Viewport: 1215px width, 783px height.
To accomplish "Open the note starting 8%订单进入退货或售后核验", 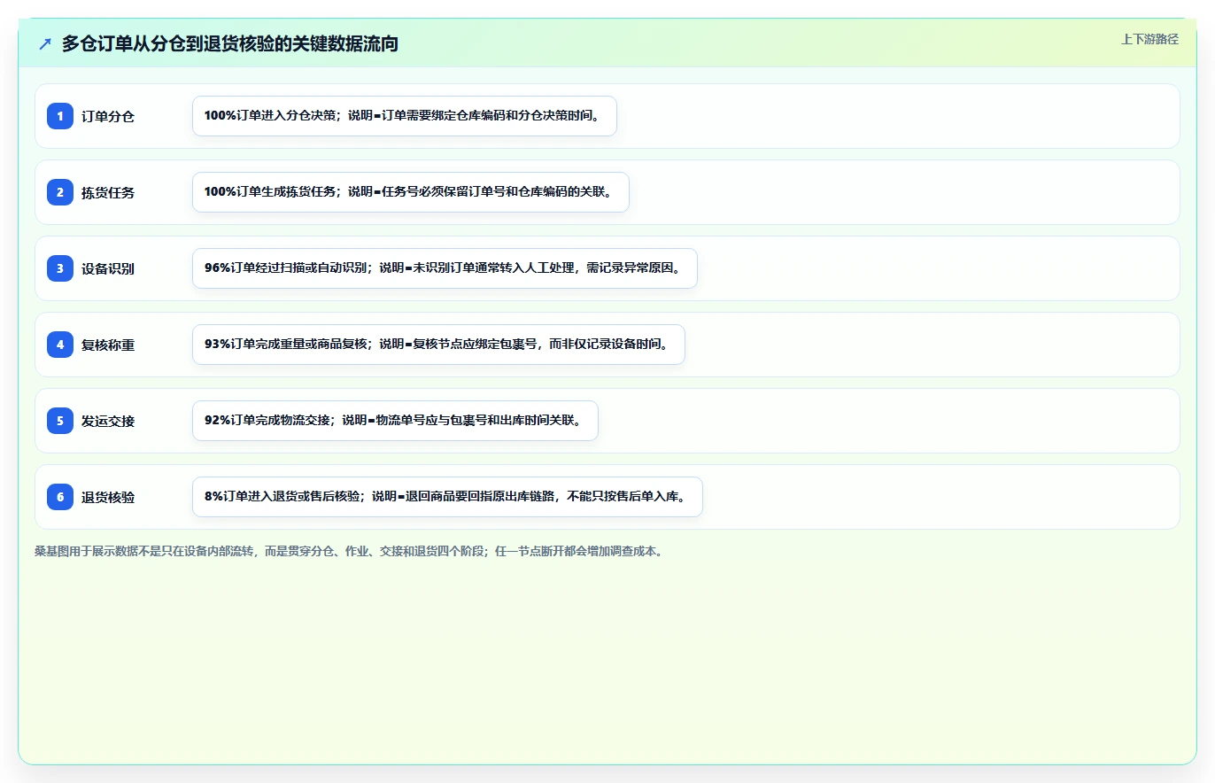I will coord(447,497).
